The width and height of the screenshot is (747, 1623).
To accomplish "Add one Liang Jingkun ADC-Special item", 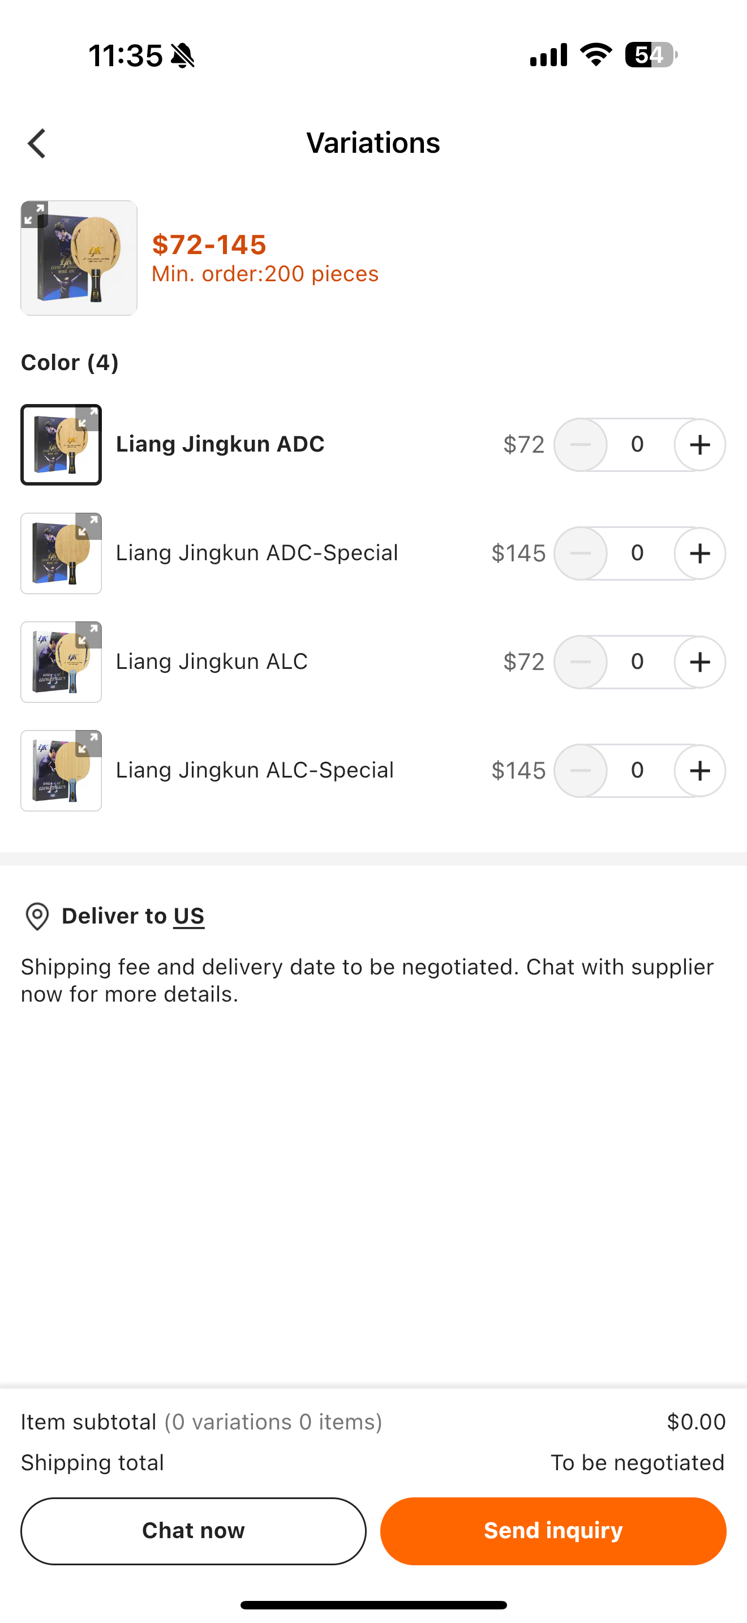I will (x=700, y=553).
